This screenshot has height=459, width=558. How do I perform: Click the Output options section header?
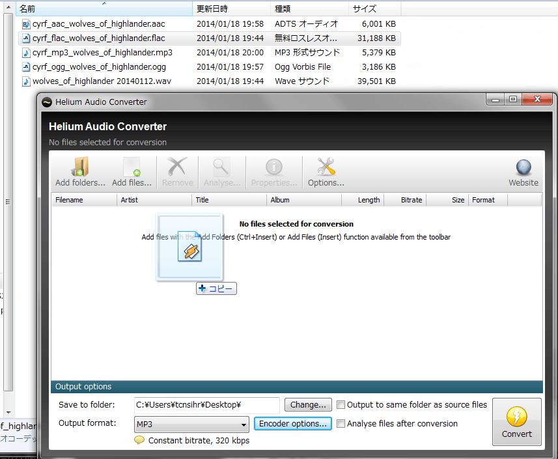coord(297,387)
